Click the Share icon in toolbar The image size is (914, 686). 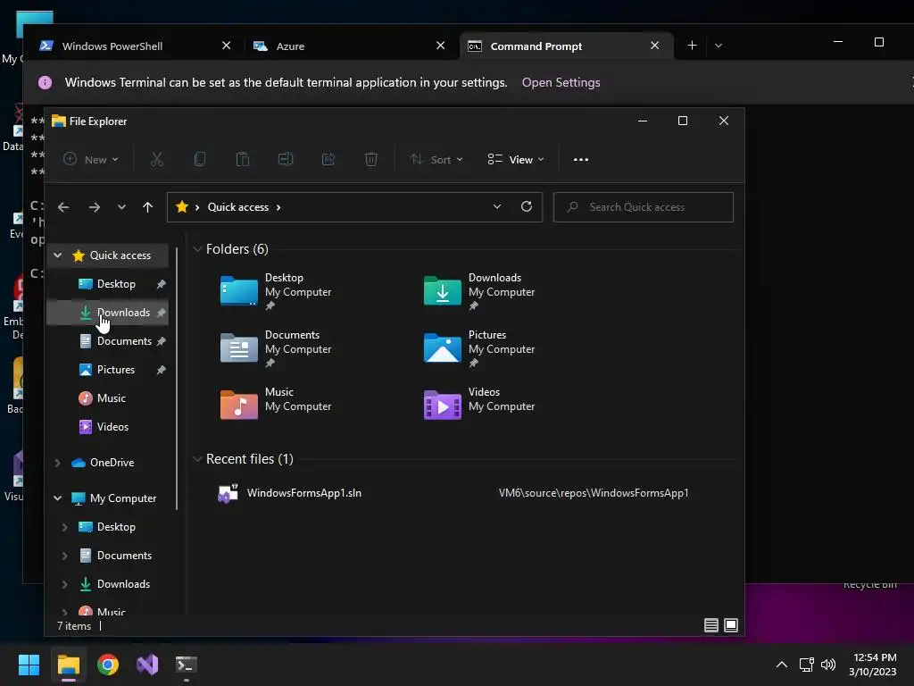click(328, 159)
